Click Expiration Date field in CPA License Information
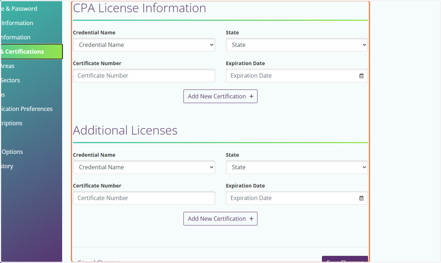Viewport: 441px width, 263px height. [297, 76]
